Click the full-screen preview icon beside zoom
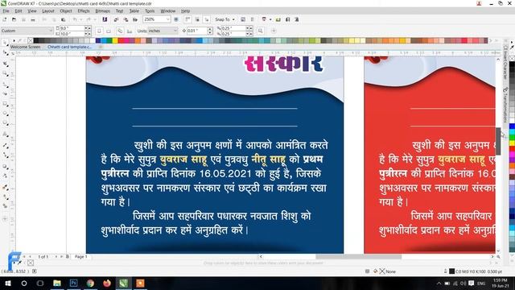This screenshot has width=515, height=290. [x=176, y=19]
